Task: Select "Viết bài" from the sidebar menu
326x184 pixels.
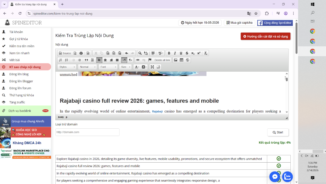Action: point(14,60)
